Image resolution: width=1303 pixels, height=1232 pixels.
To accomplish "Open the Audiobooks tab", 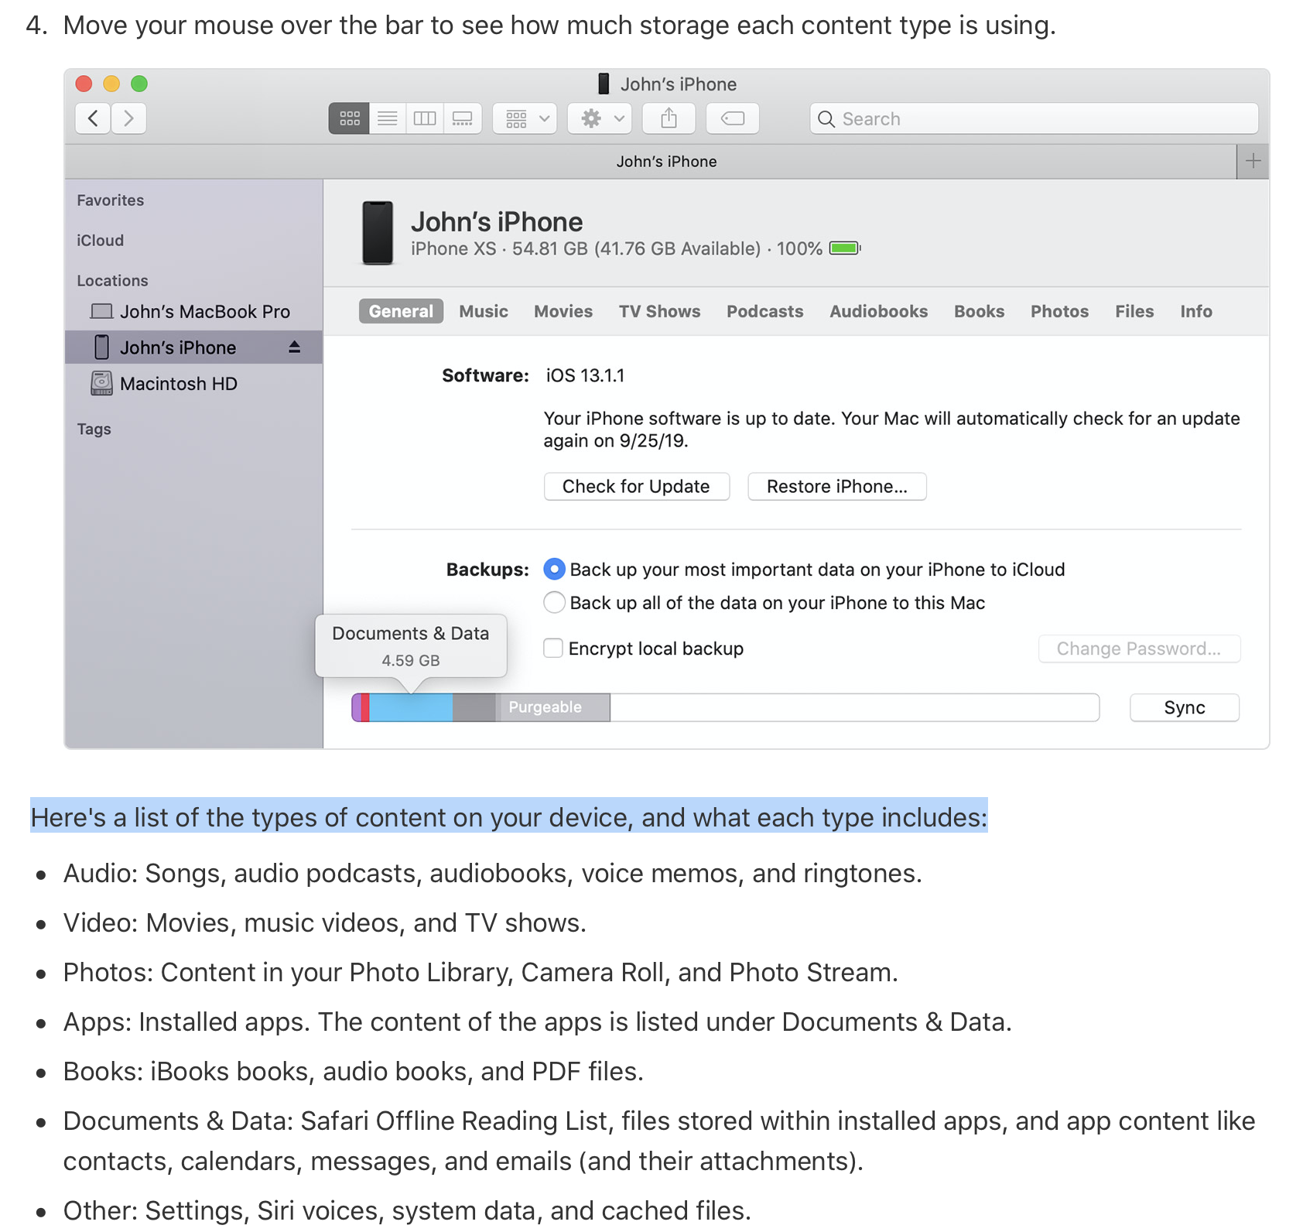I will pyautogui.click(x=878, y=311).
